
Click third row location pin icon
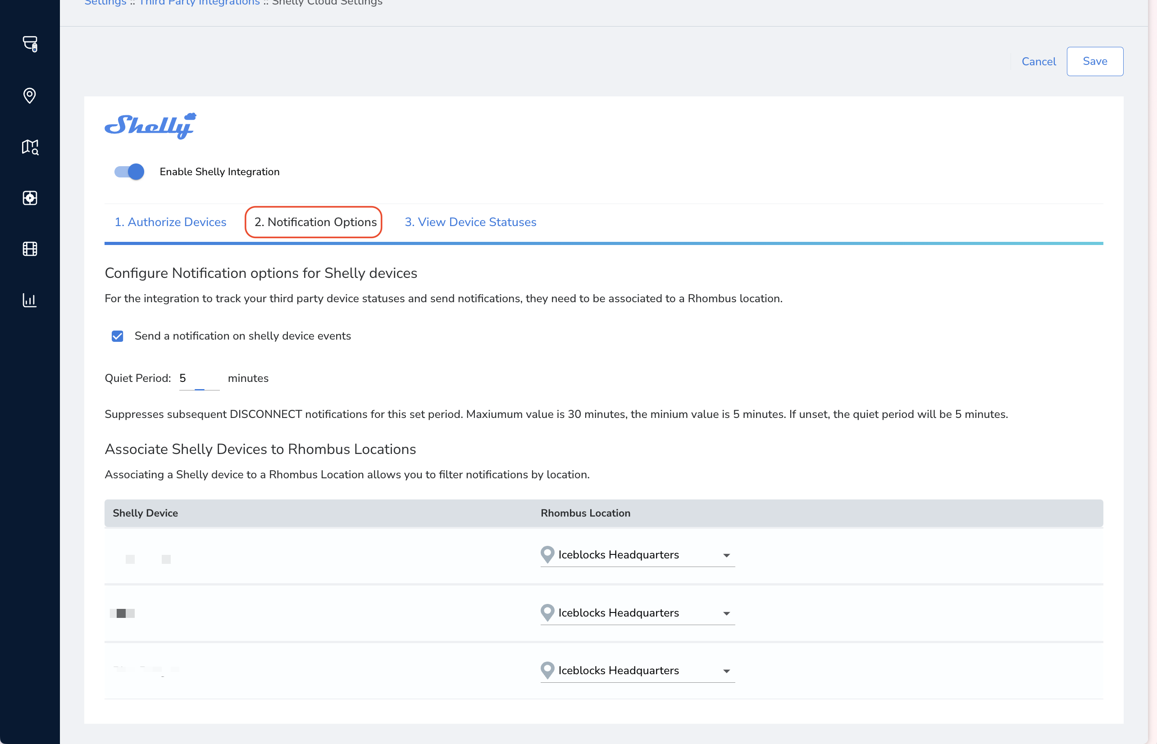(x=547, y=671)
